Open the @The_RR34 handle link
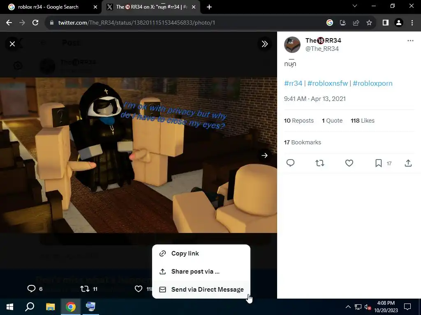The height and width of the screenshot is (315, 421). [x=322, y=49]
